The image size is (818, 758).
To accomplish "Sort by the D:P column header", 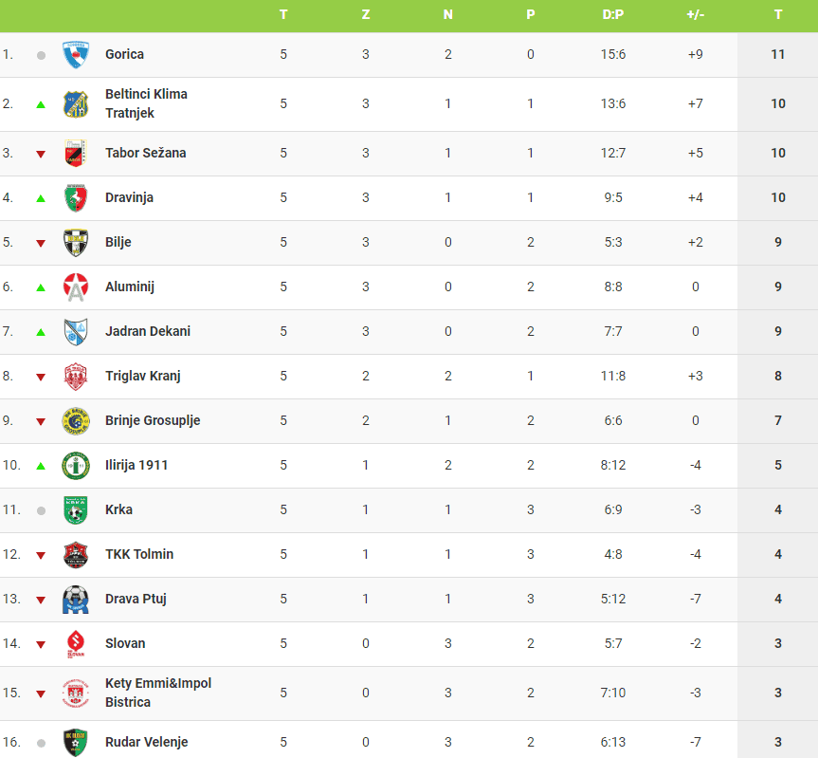I will tap(613, 14).
